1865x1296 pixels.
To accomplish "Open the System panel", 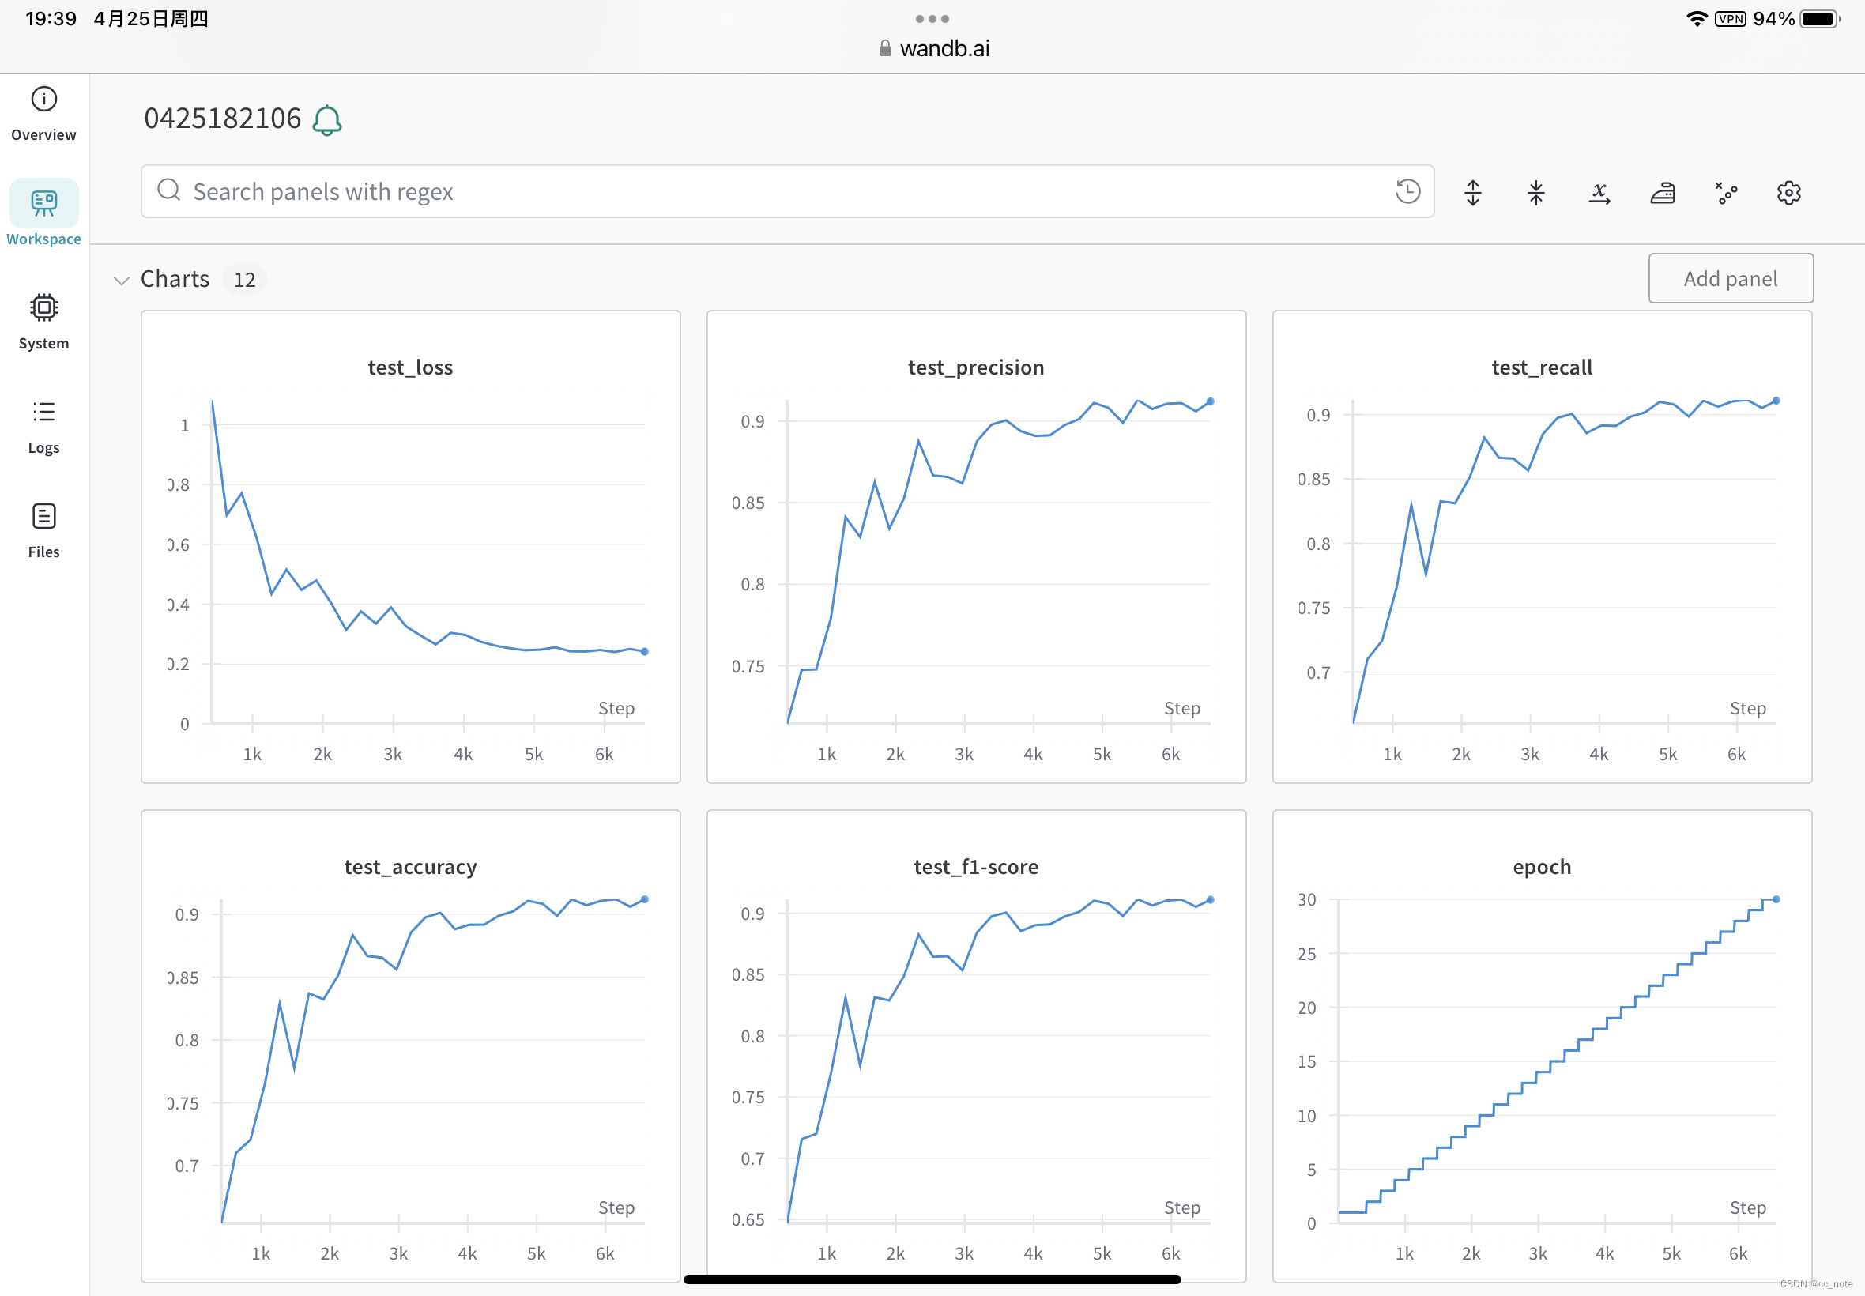I will (x=44, y=322).
